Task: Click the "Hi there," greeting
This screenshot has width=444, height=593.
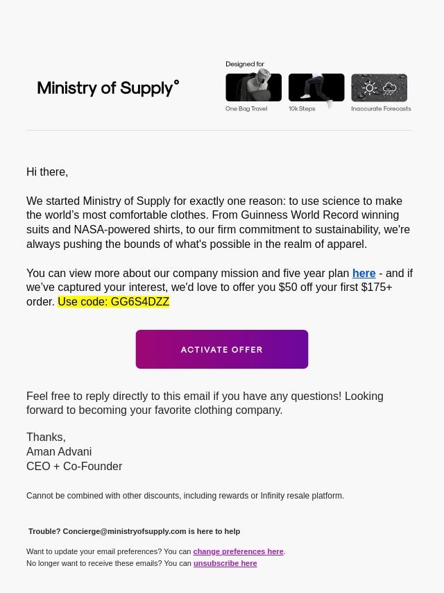Action: click(47, 172)
